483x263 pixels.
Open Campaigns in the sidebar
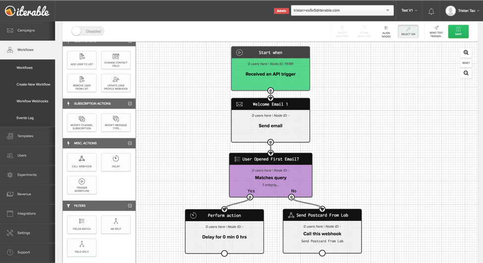tap(26, 30)
